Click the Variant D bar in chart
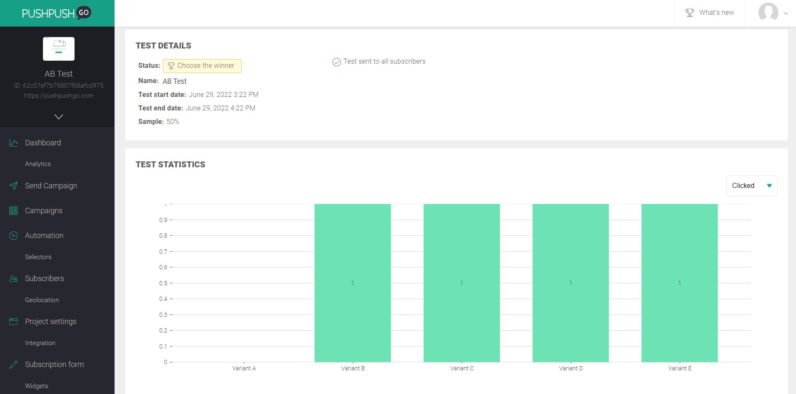Viewport: 796px width, 394px height. [571, 283]
